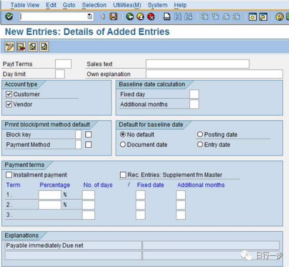
Task: Tick the Payment Method checkbox
Action: [89, 144]
